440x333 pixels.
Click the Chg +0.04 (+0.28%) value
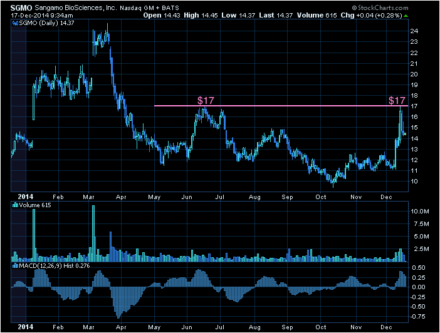(x=371, y=16)
